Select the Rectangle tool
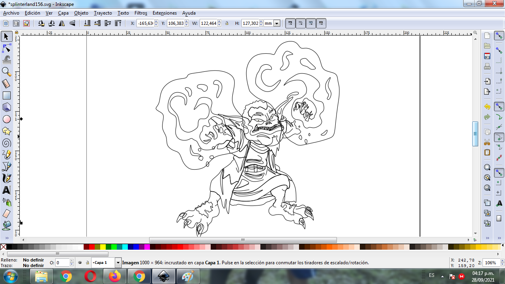 tap(6, 95)
